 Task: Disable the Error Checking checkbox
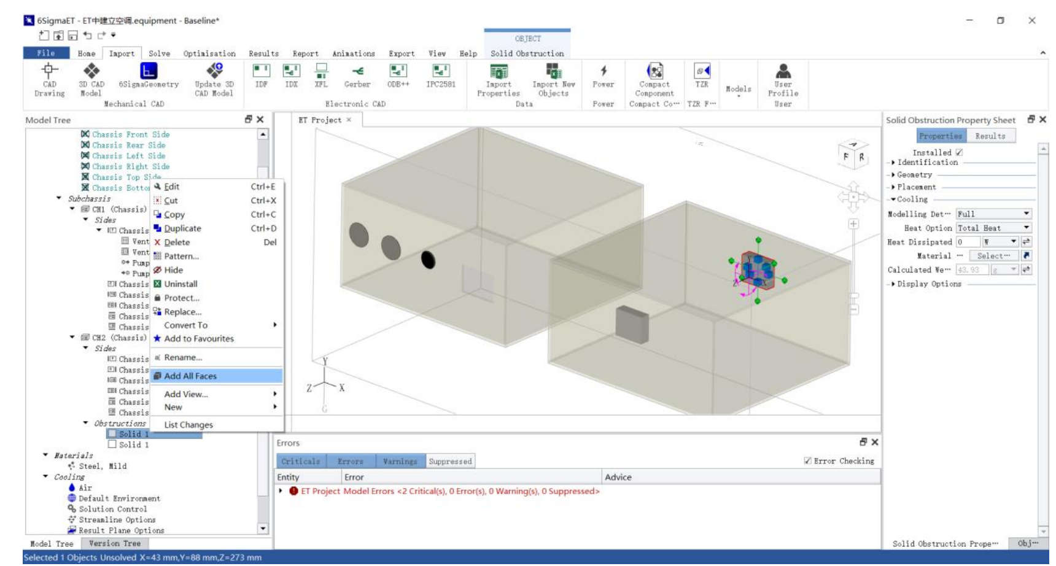(x=807, y=461)
